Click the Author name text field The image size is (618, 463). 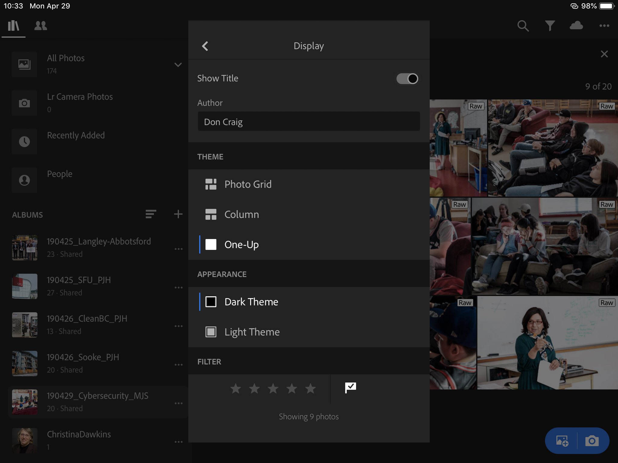tap(308, 122)
